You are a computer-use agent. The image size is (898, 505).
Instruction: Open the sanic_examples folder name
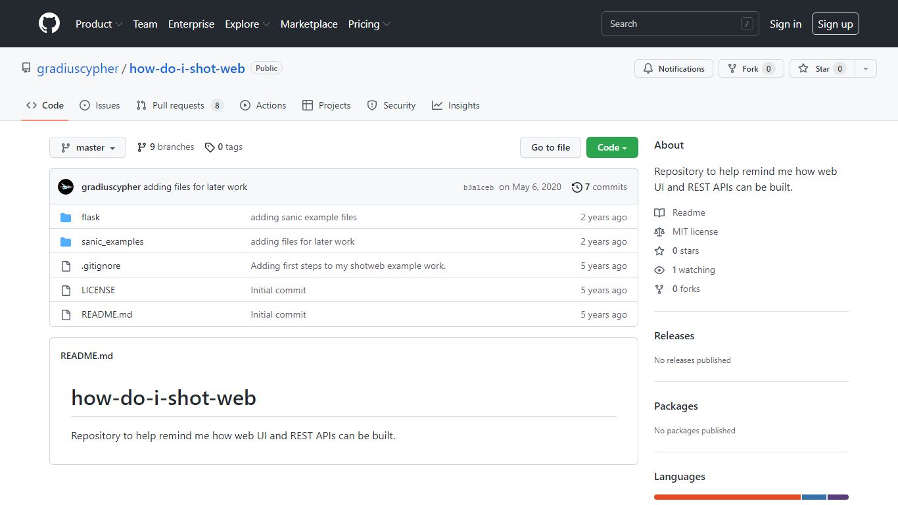(112, 241)
